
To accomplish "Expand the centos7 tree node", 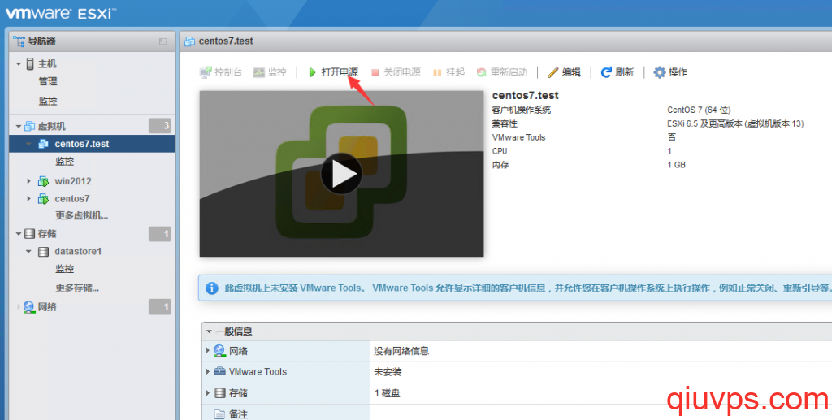I will (28, 199).
